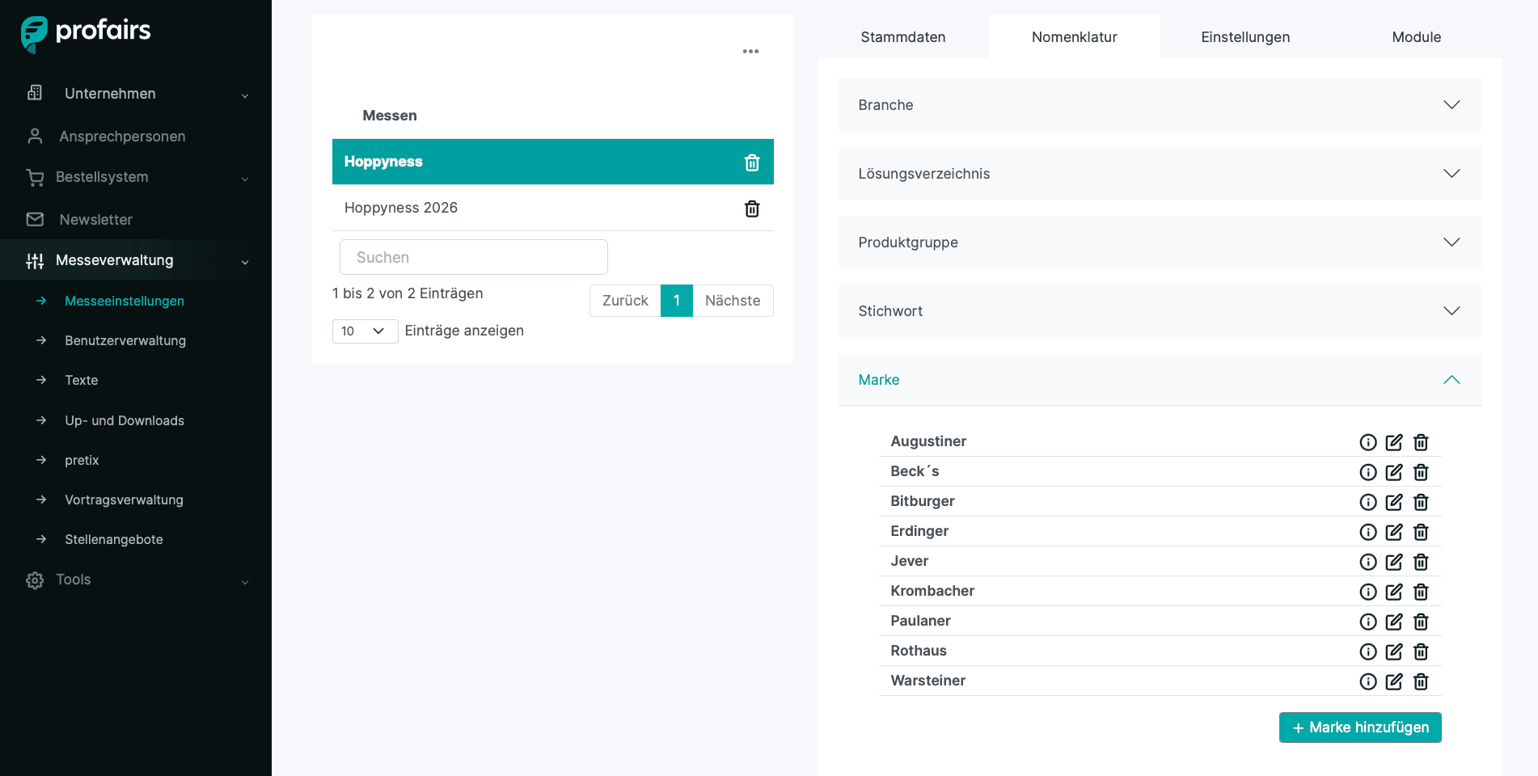Go to Messeeinstellungen
This screenshot has width=1538, height=776.
pos(125,301)
